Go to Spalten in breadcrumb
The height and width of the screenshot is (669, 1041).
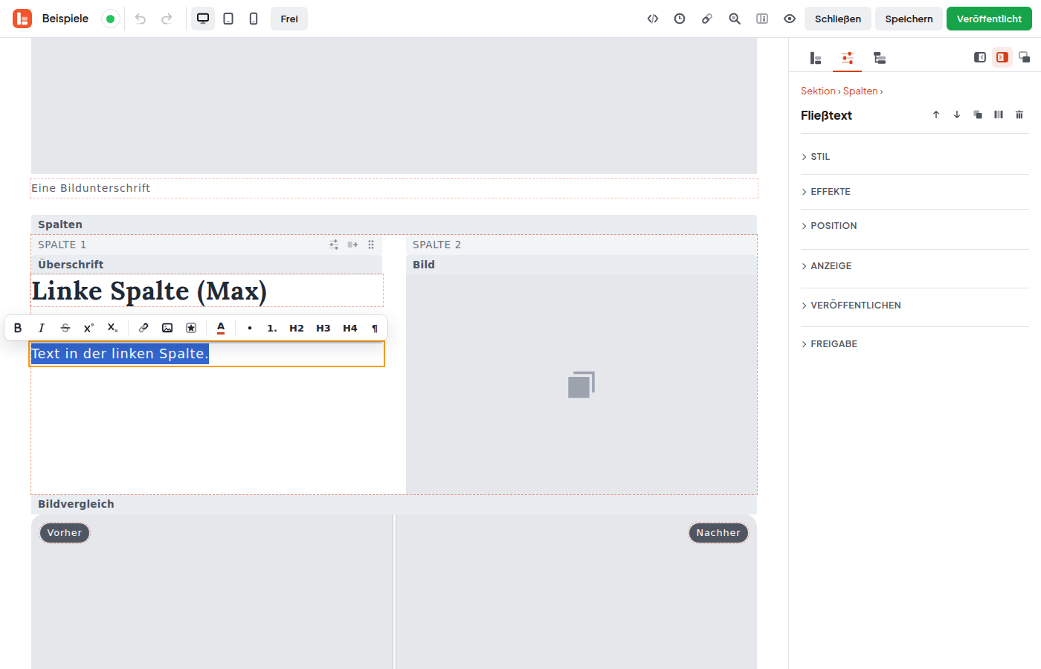[860, 91]
